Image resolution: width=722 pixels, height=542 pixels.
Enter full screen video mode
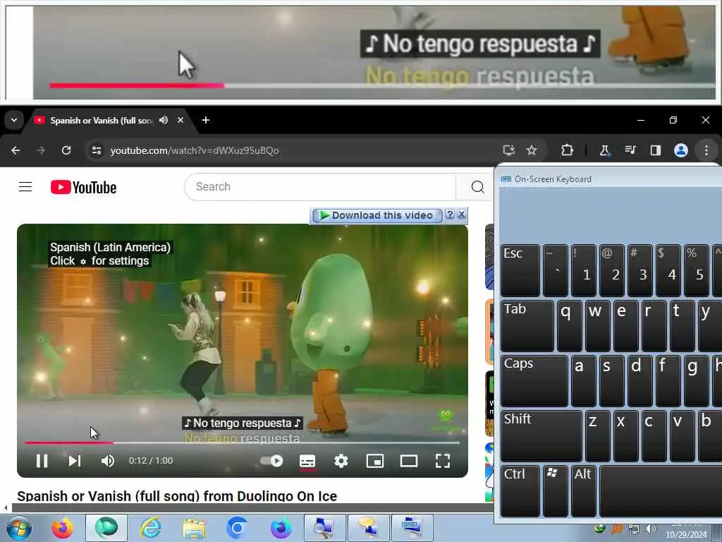(x=443, y=461)
